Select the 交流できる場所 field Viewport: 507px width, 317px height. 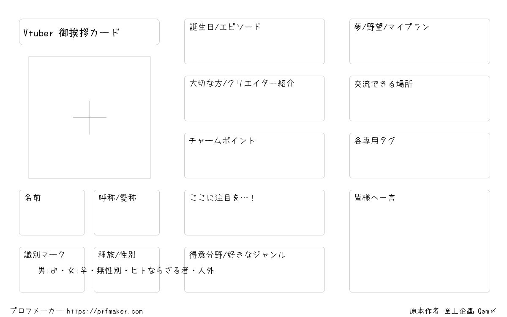tap(420, 98)
